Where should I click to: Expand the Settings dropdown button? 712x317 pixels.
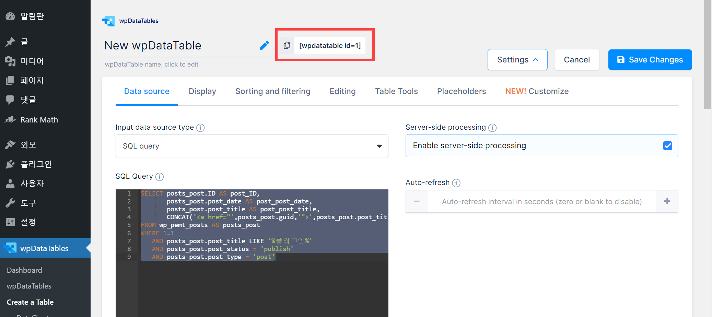click(x=517, y=60)
